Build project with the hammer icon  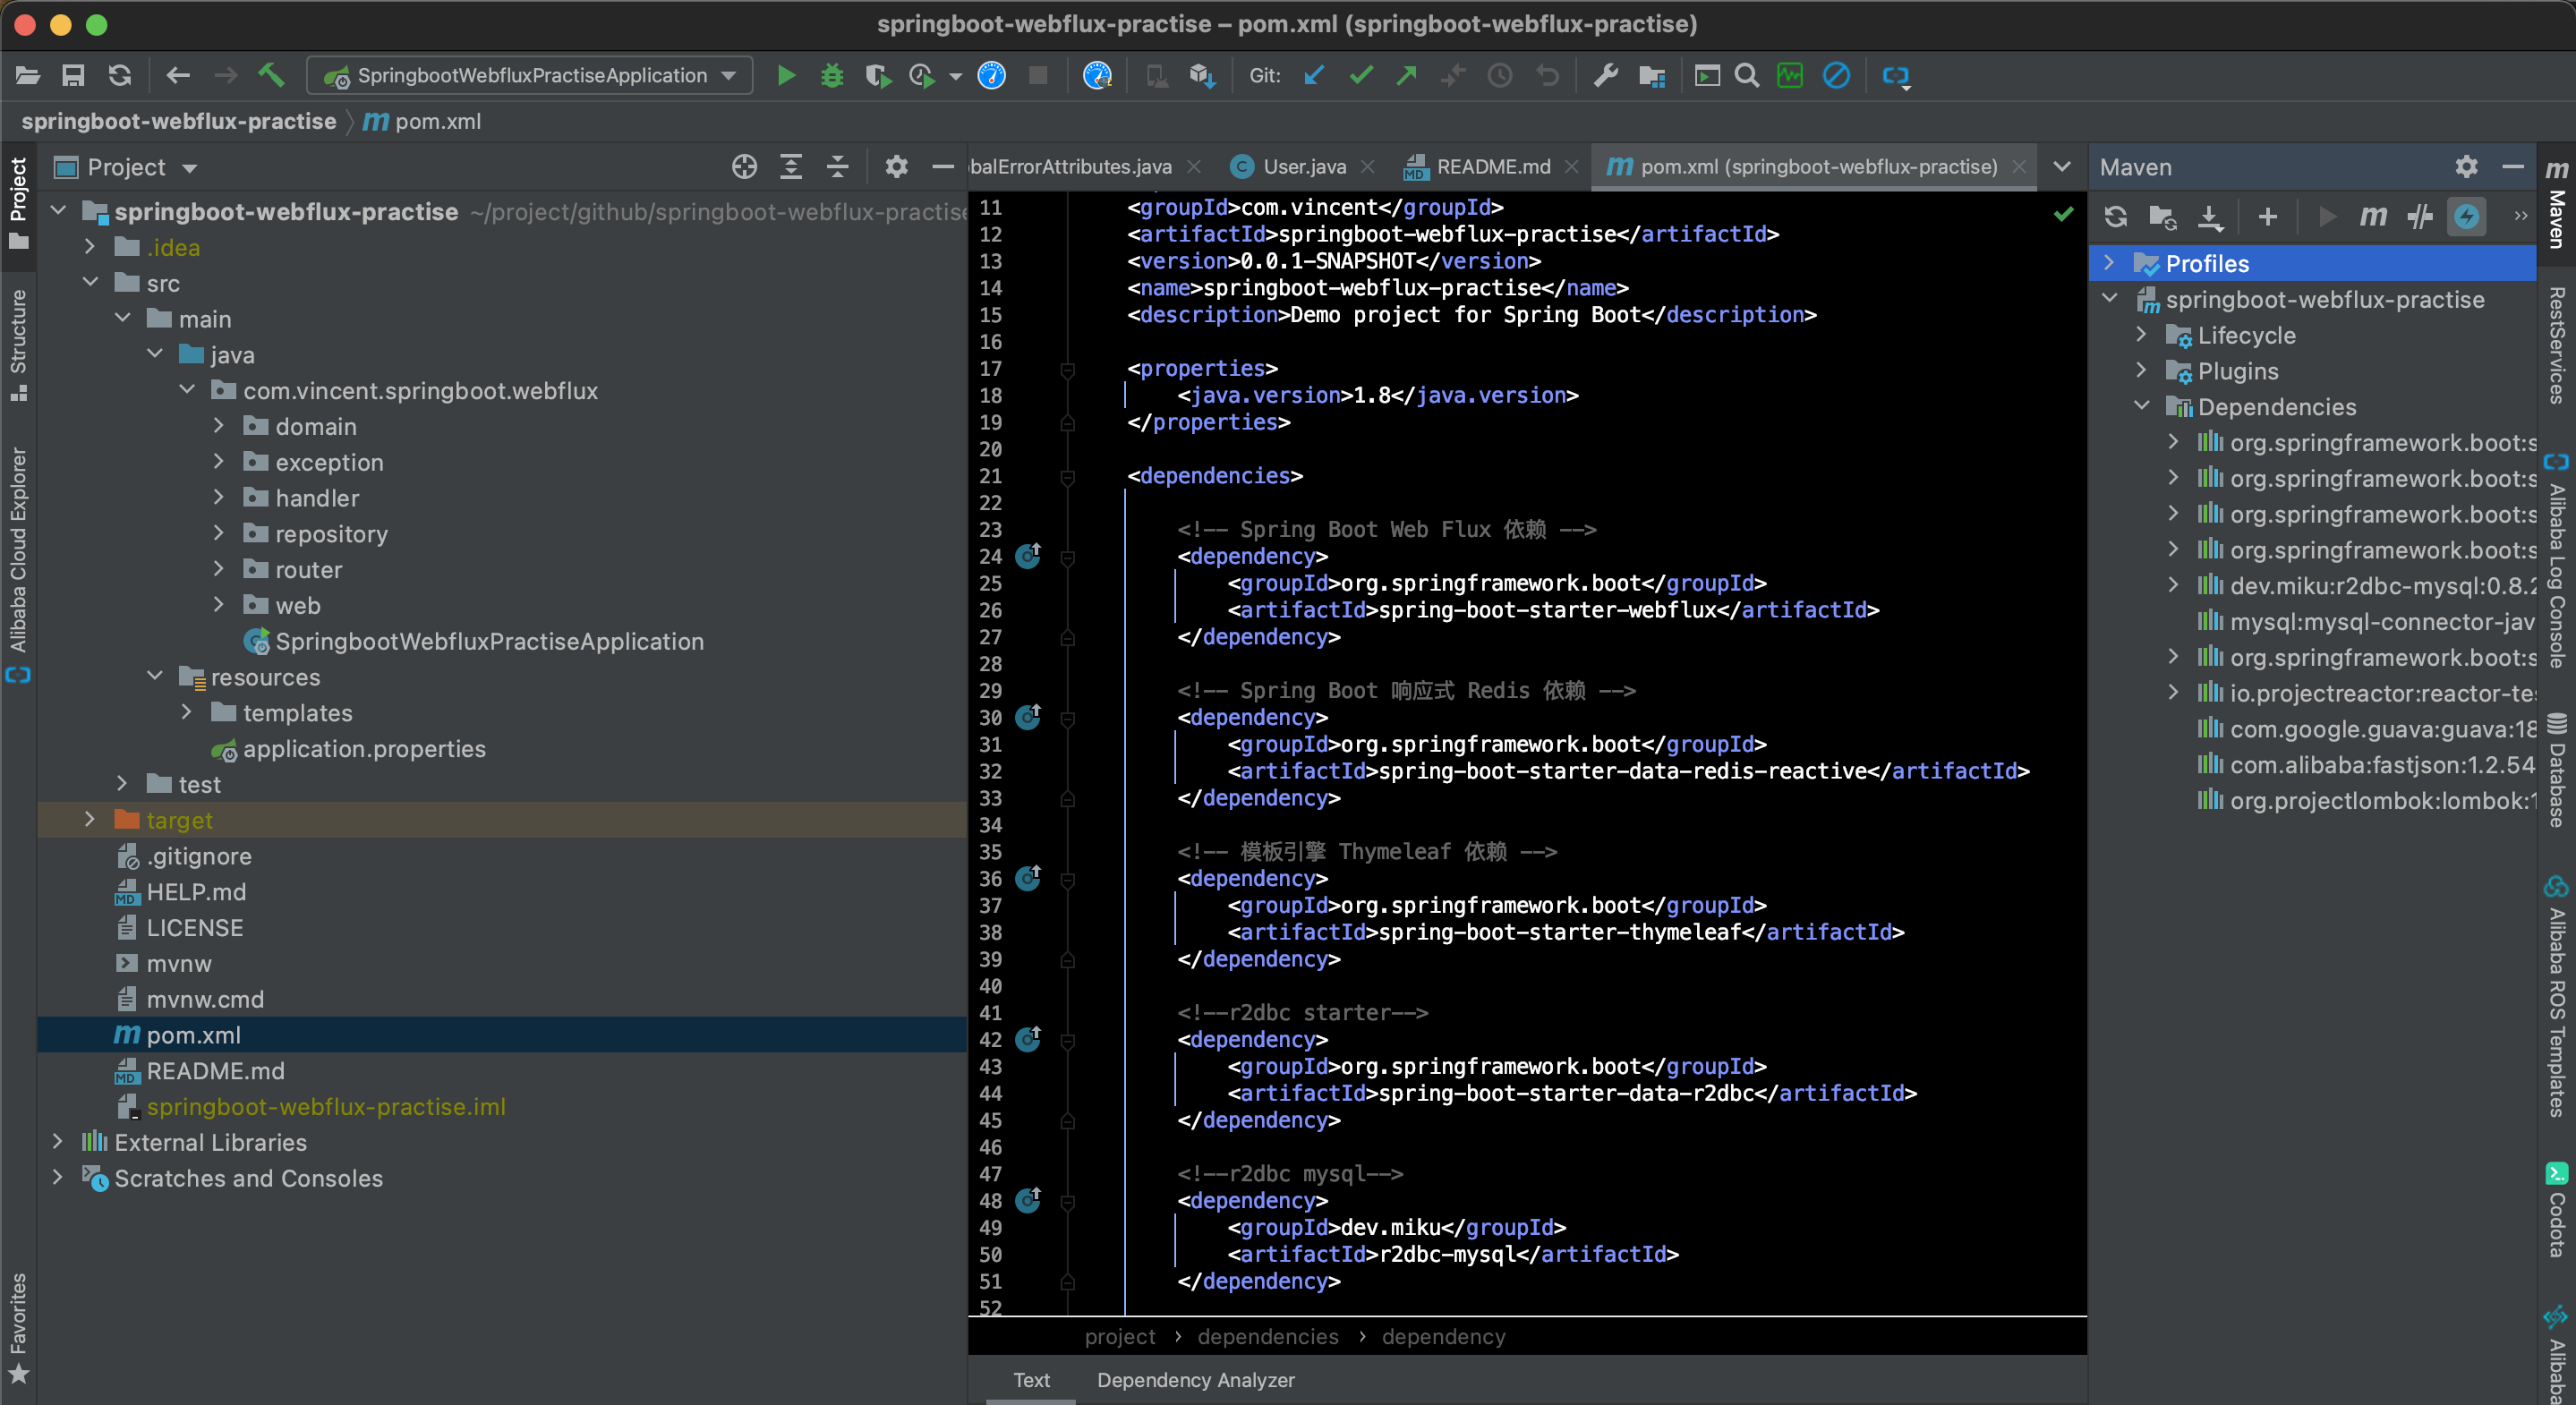271,76
